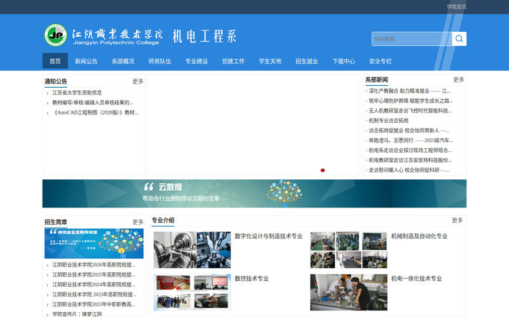Click 更多 beside 招生简章
The width and height of the screenshot is (509, 318).
[137, 221]
